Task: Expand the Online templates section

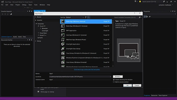Action: tap(36, 41)
